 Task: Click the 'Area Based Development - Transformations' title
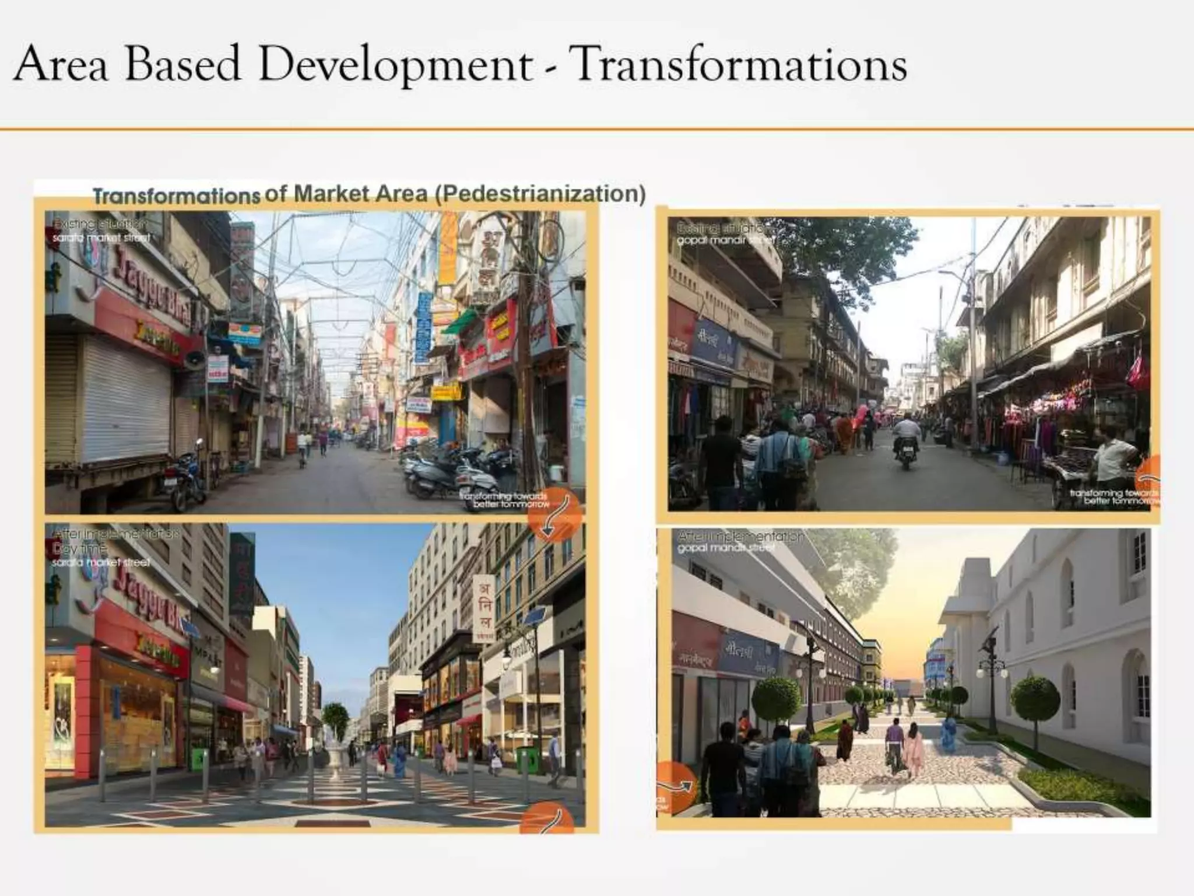point(461,64)
